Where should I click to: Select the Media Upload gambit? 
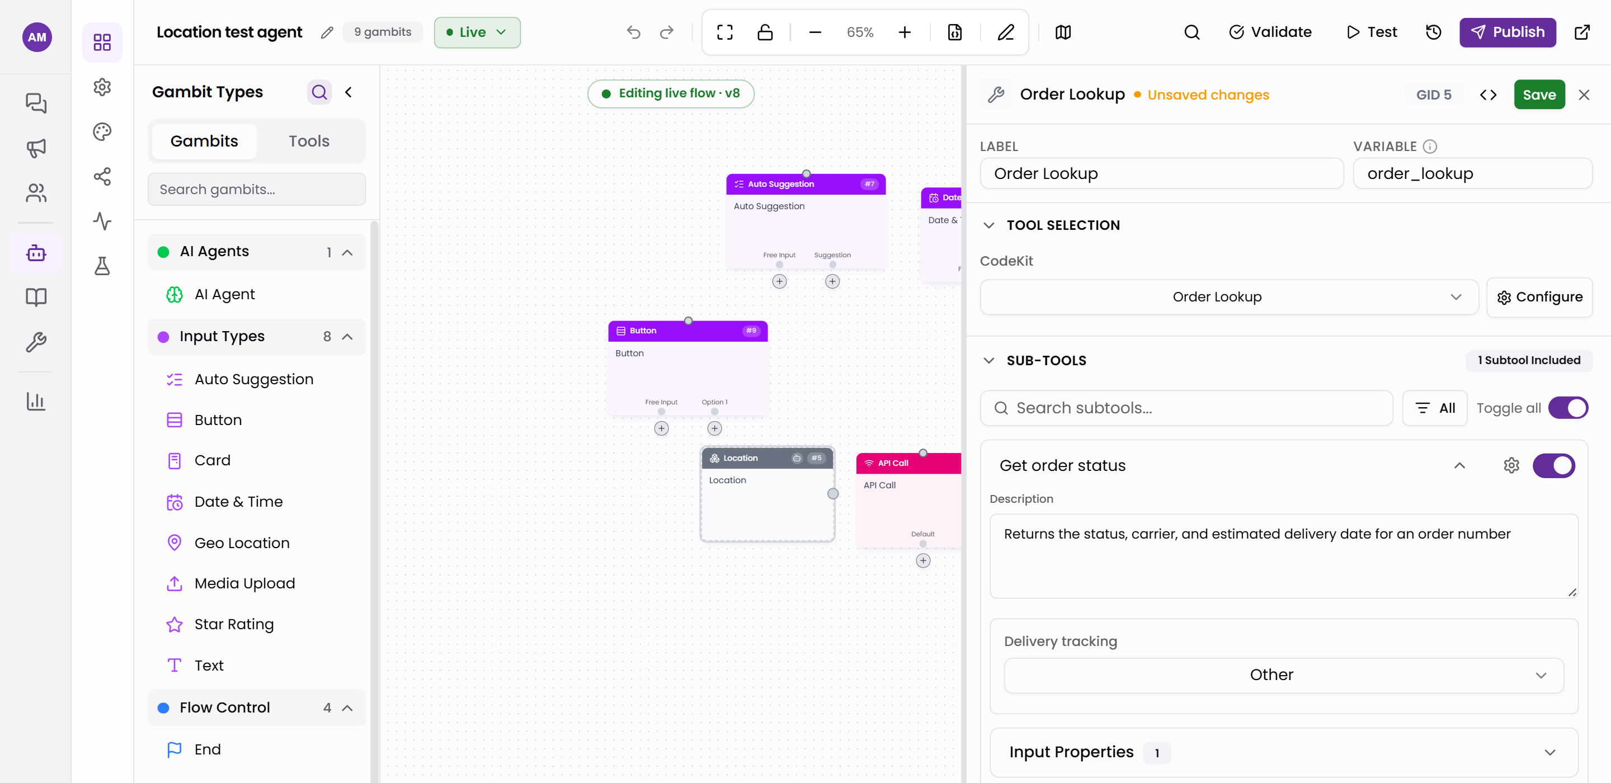pyautogui.click(x=244, y=583)
